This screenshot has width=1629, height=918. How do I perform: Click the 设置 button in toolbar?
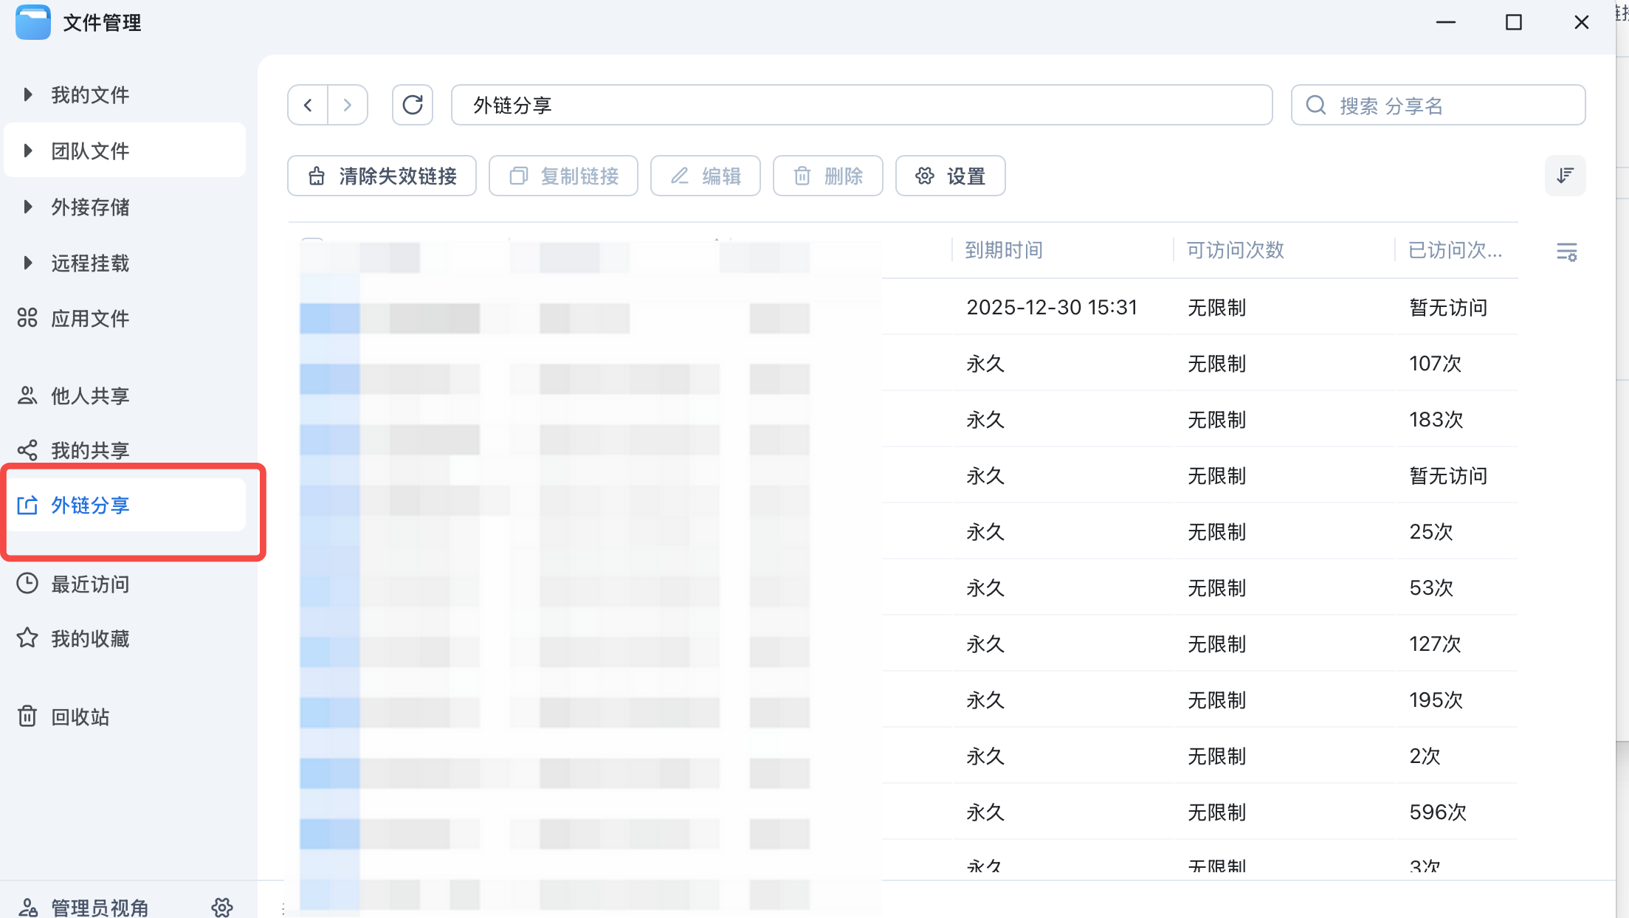coord(950,176)
